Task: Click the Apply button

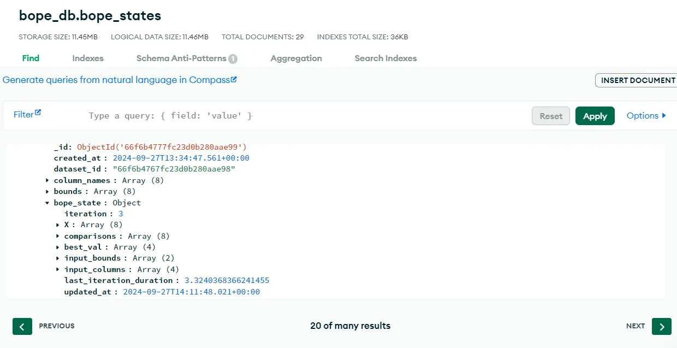Action: coord(595,115)
